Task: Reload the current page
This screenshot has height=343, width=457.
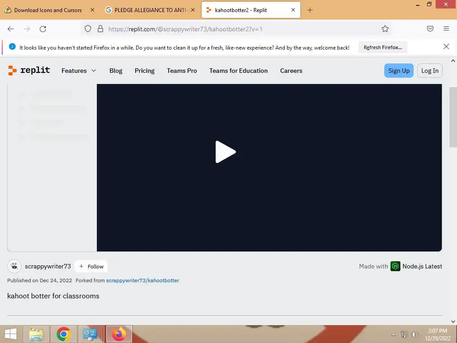Action: coord(43,29)
